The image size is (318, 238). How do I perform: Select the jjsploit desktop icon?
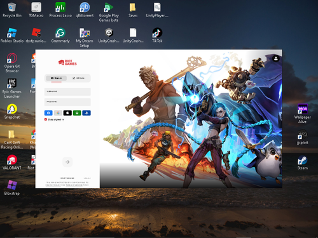303,137
